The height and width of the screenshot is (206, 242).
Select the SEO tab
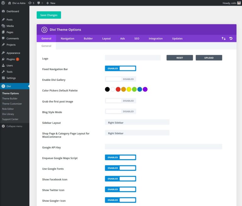coord(137,38)
